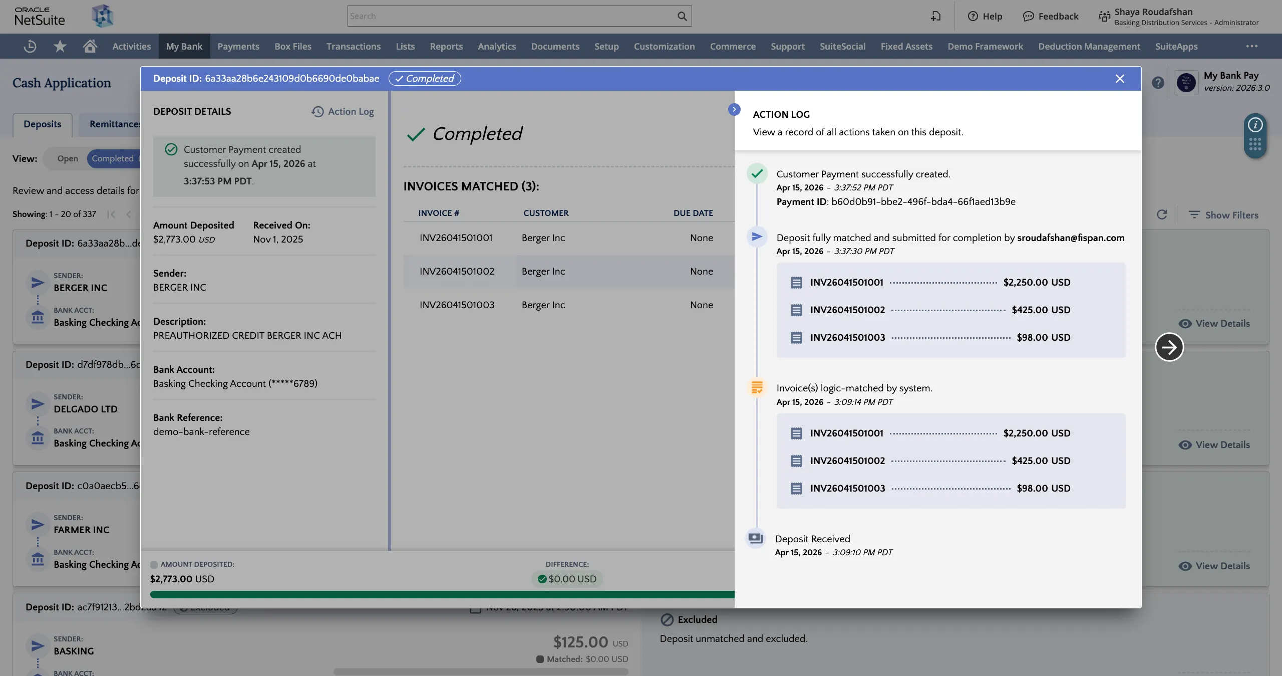Sort by the CUSTOMER column header
Screen dimensions: 1282x676
pos(546,213)
